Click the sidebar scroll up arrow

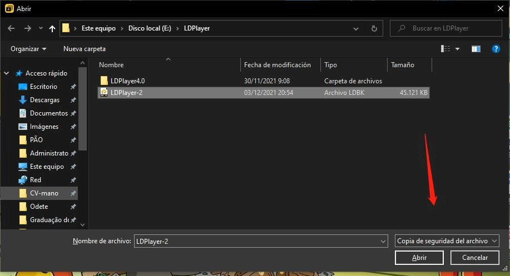(83, 63)
